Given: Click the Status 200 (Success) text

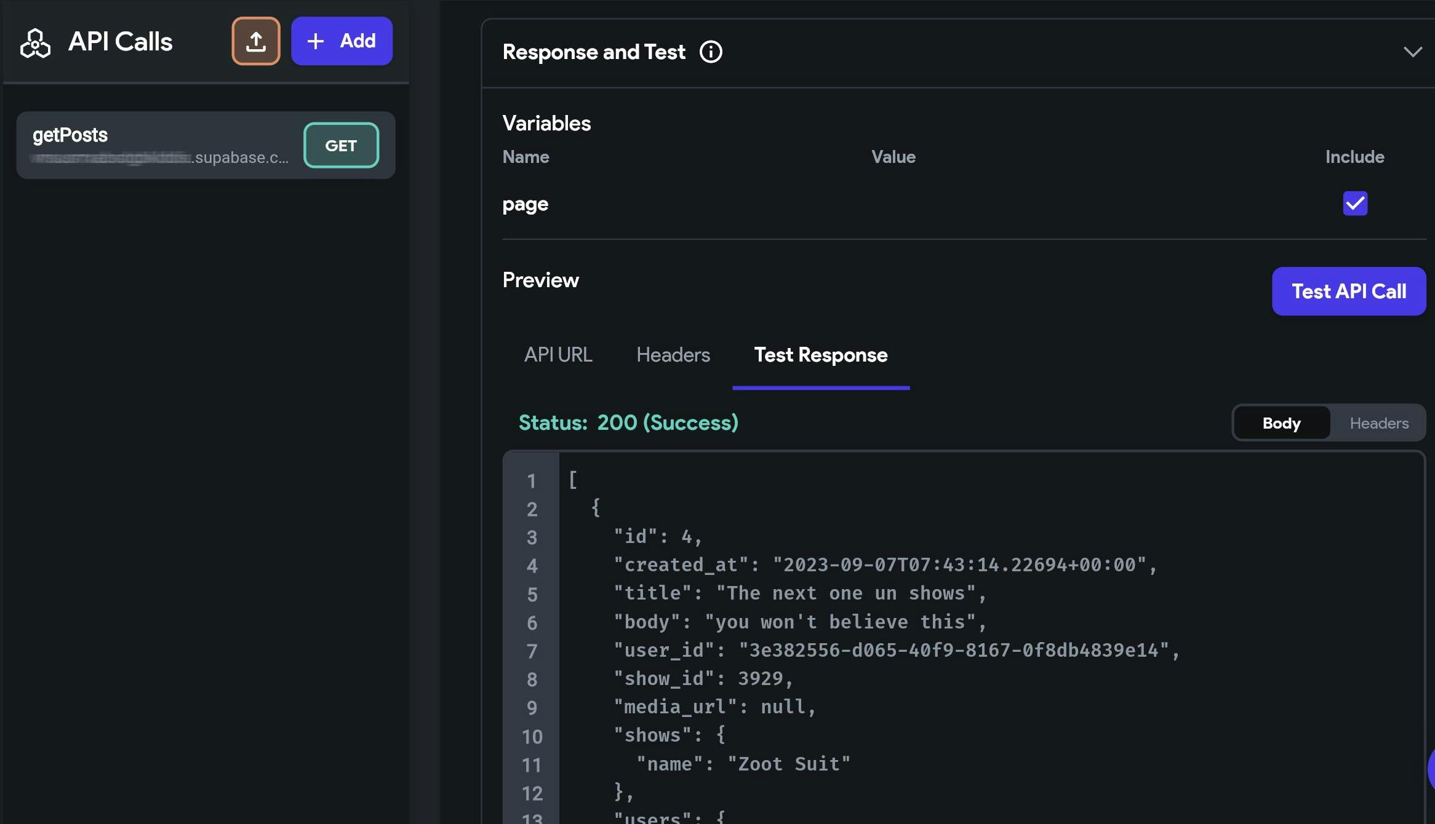Looking at the screenshot, I should 628,422.
